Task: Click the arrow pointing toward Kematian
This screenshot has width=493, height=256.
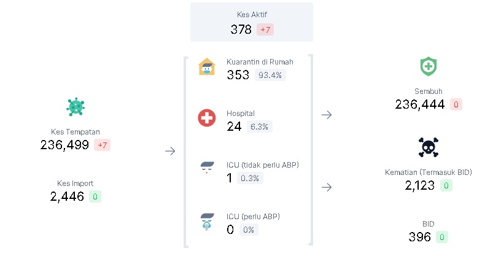Action: [327, 187]
